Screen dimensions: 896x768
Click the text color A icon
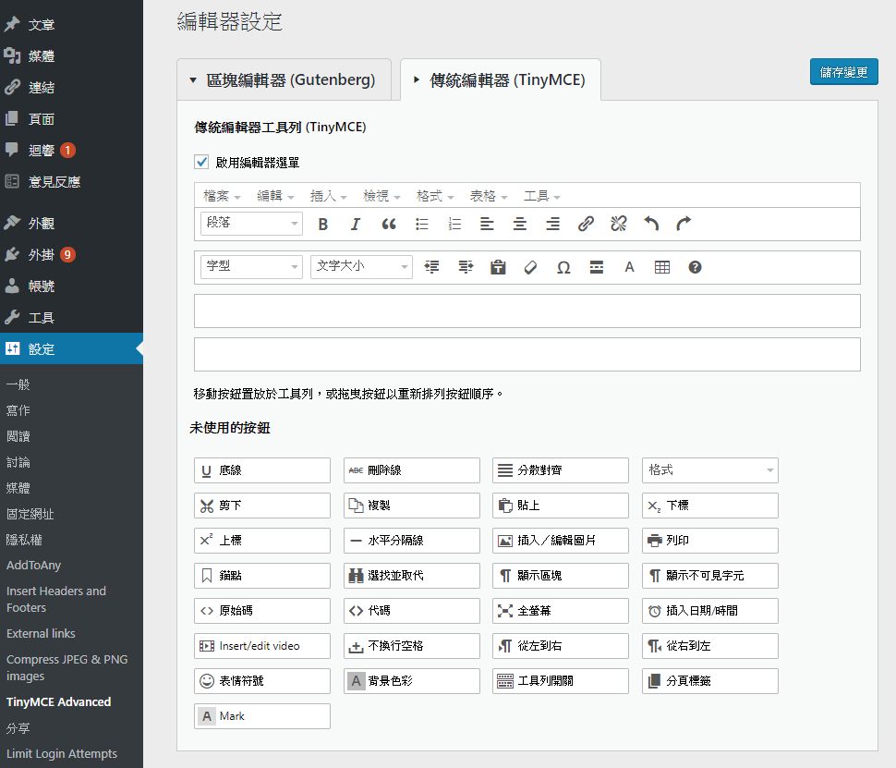tap(630, 267)
